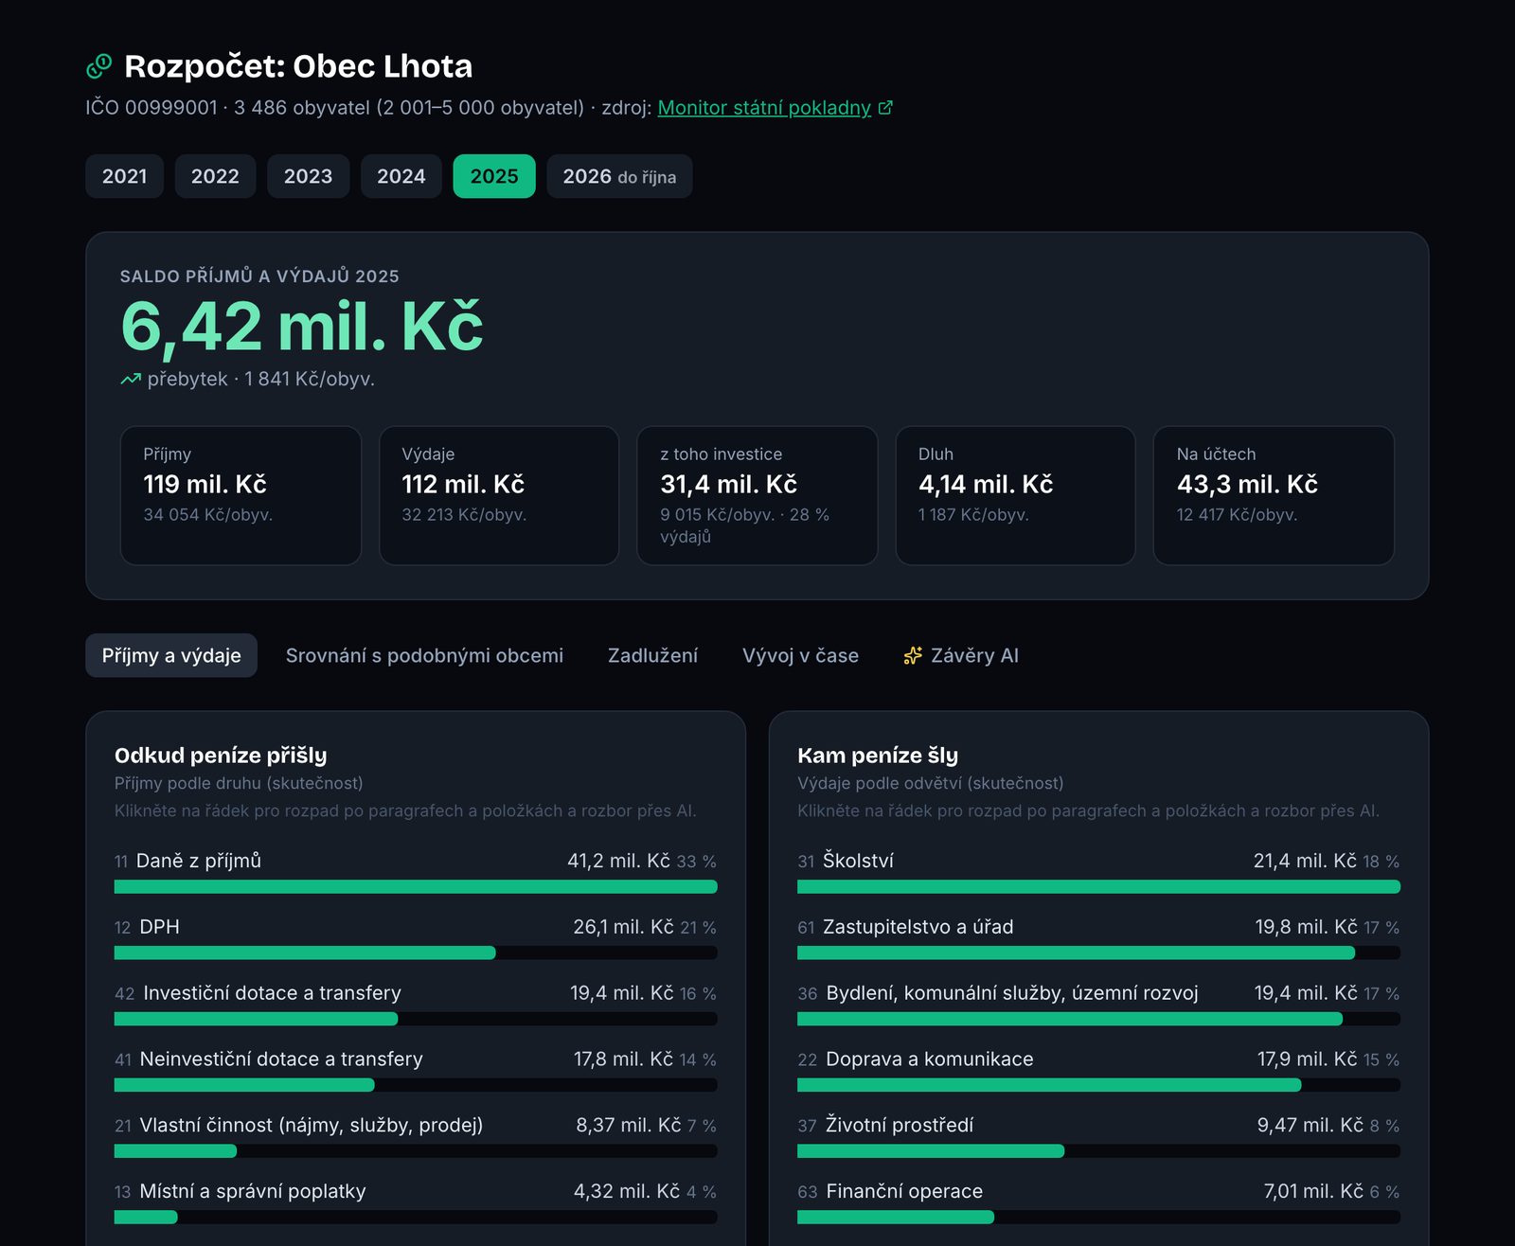
Task: Expand Investiční dotace a transfery row
Action: 416,1004
